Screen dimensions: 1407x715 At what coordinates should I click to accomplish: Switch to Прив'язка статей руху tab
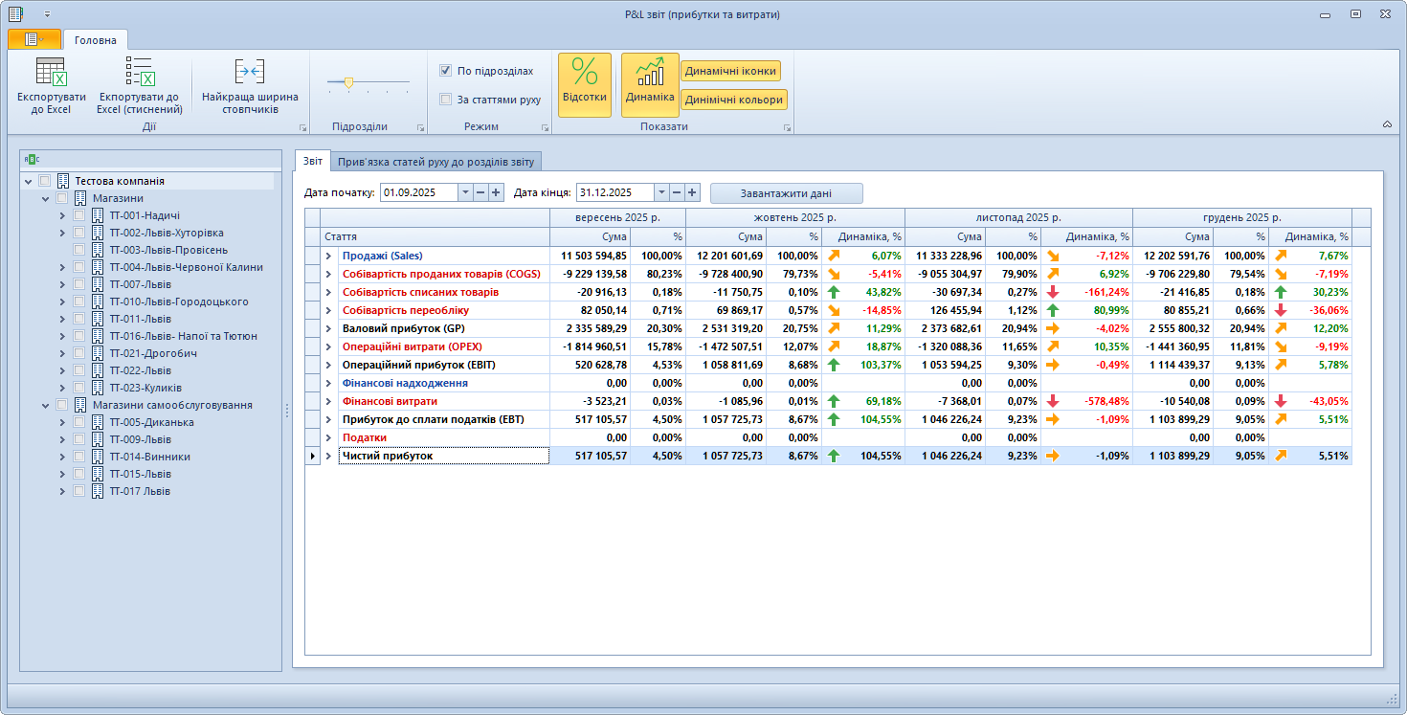[x=439, y=161]
